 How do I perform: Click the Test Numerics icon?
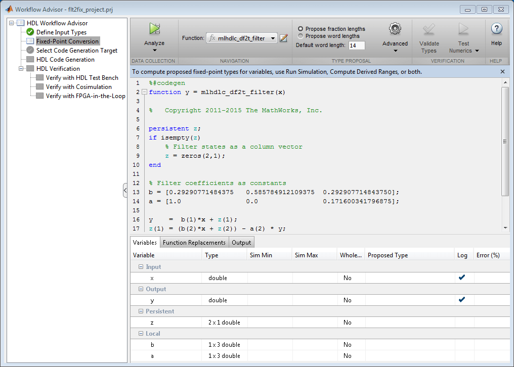coord(463,29)
